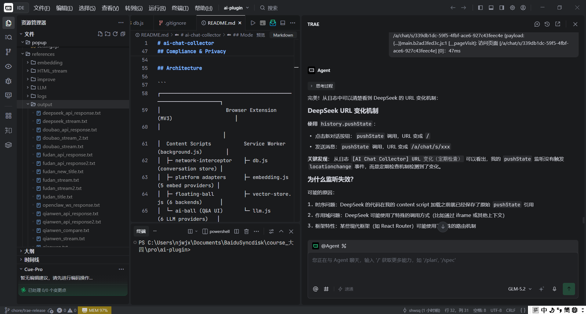The image size is (586, 314).
Task: Insert # context reference in chat input
Action: 326,289
